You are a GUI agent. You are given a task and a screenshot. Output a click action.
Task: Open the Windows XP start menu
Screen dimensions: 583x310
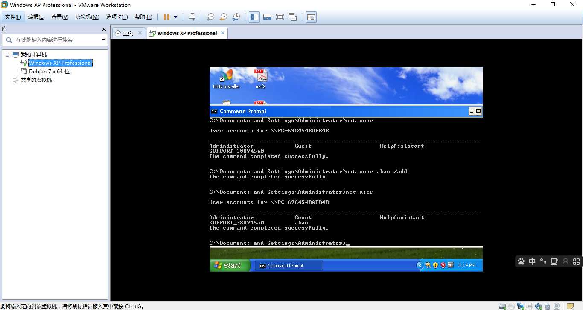click(230, 265)
